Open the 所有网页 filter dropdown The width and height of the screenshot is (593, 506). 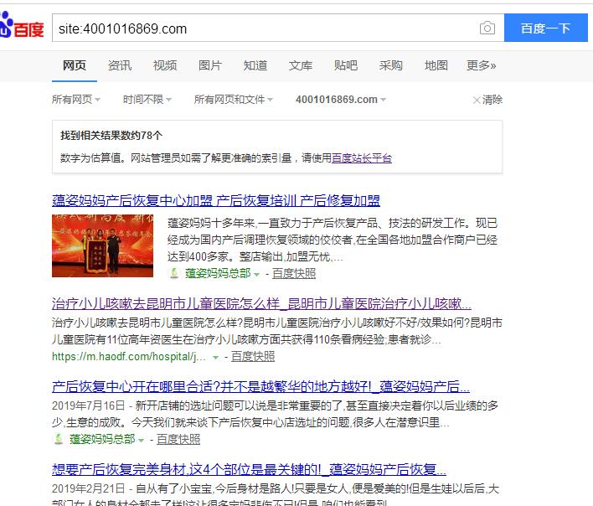[76, 100]
